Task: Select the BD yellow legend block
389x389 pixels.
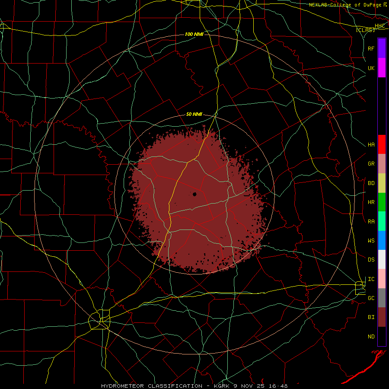Action: click(382, 183)
